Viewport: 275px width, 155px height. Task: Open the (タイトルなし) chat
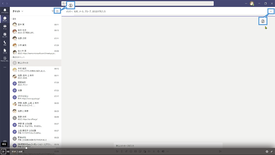pyautogui.click(x=35, y=97)
